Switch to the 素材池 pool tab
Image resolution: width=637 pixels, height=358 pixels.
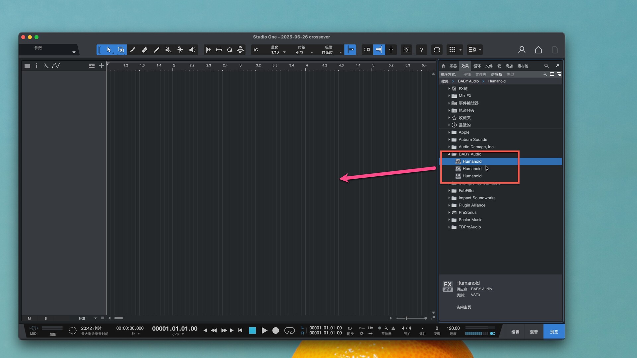click(523, 66)
